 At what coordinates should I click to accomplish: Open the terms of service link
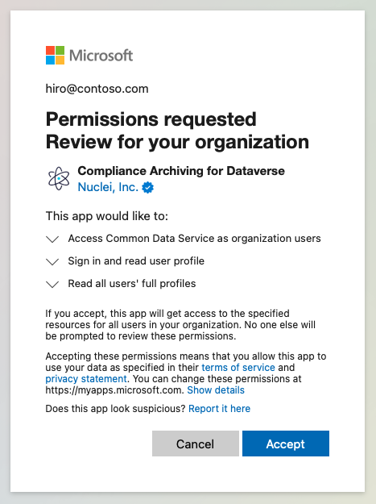tap(238, 368)
